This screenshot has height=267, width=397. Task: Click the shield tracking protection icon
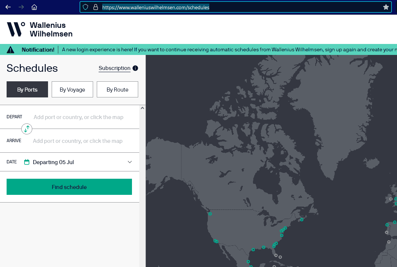(85, 7)
